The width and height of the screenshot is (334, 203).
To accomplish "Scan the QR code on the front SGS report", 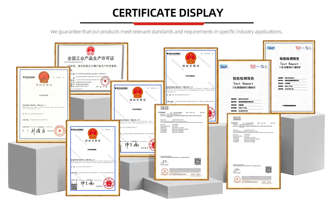I will [198, 161].
